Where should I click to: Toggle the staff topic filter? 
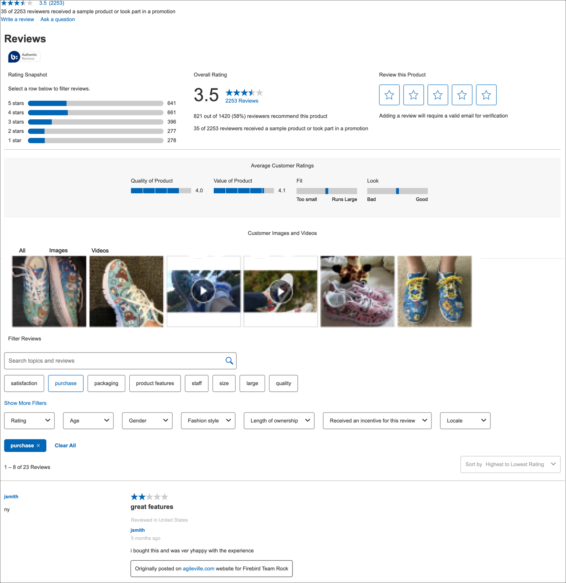pyautogui.click(x=197, y=383)
